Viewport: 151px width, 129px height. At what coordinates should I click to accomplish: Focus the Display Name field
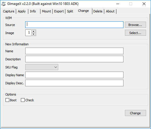click(74, 75)
